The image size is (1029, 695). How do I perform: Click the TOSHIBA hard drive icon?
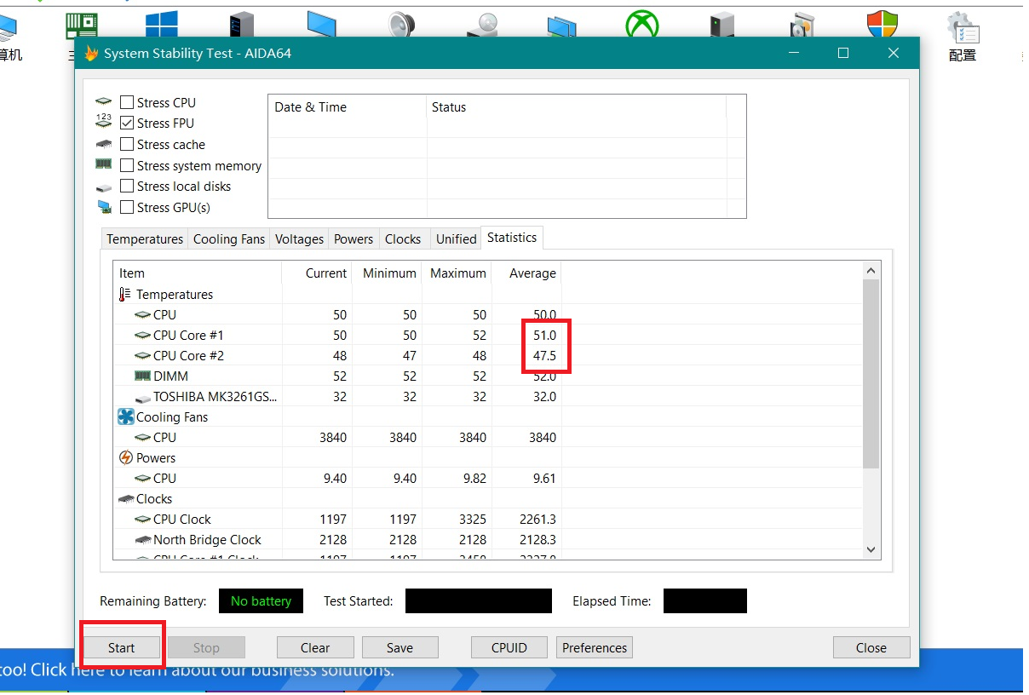[142, 398]
